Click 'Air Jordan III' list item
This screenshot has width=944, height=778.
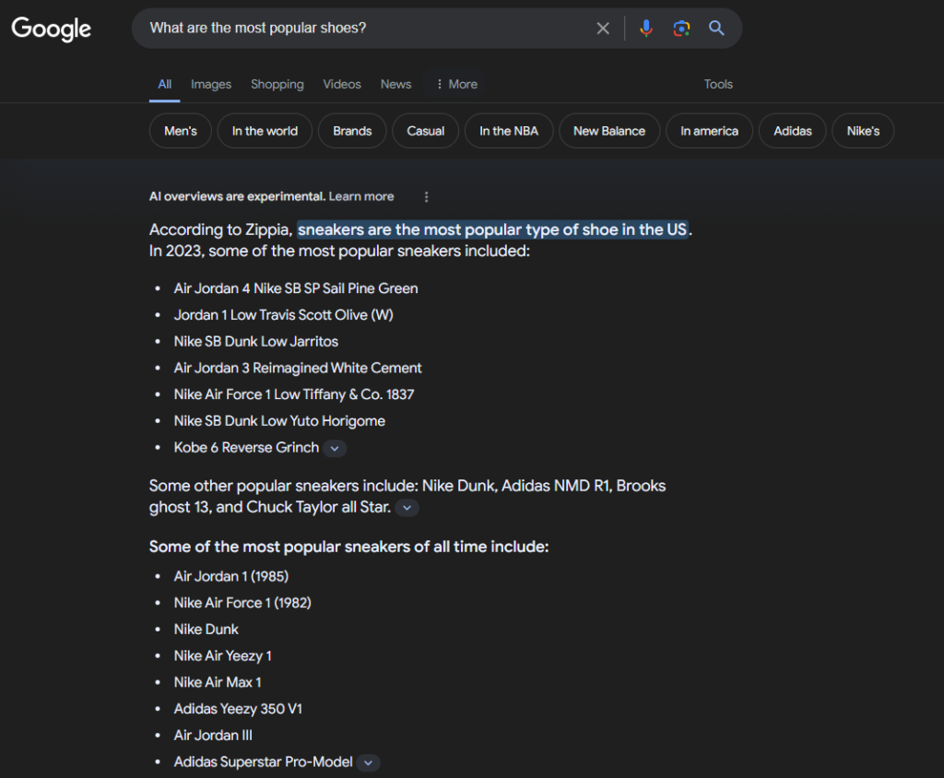point(213,736)
